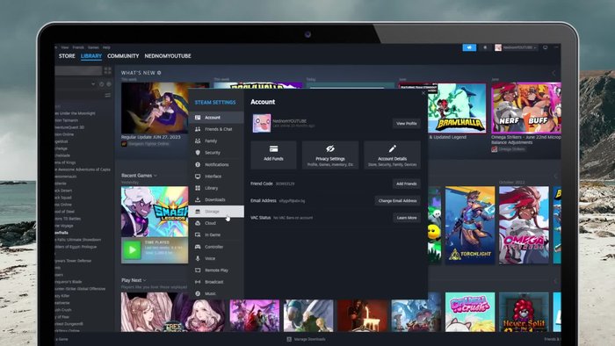The width and height of the screenshot is (615, 346).
Task: Open Privacy Settings card
Action: tap(330, 155)
